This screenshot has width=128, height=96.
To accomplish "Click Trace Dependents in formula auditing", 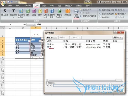I will pyautogui.click(x=106, y=14).
